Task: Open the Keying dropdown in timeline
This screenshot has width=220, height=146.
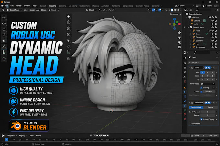Action: (x=23, y=136)
